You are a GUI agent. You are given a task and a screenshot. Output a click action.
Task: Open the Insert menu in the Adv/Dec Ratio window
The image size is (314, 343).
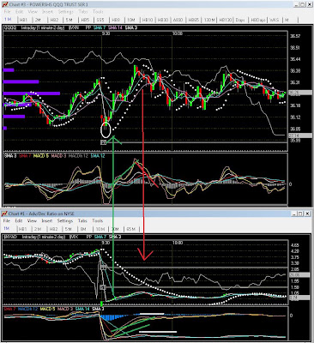pyautogui.click(x=47, y=221)
